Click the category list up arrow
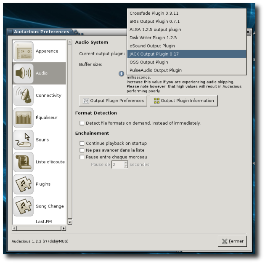This screenshot has width=265, height=264. [70, 42]
